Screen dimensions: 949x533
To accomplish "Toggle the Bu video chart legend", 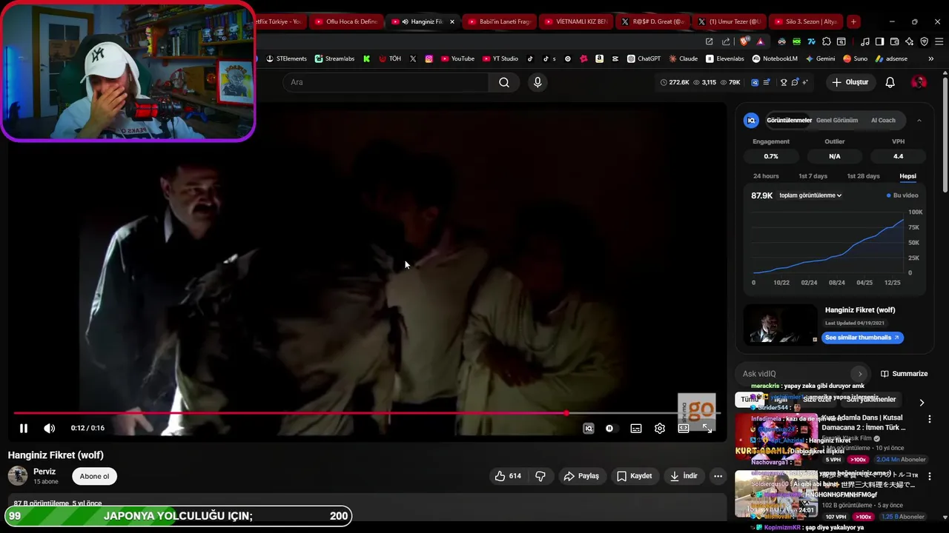I will (902, 195).
